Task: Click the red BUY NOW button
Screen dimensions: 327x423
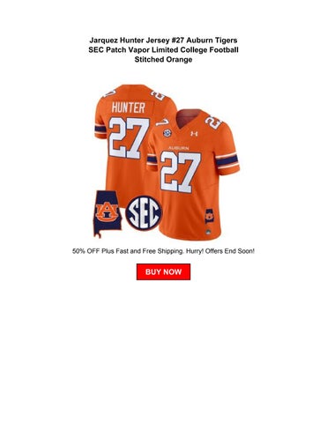Action: pyautogui.click(x=163, y=271)
